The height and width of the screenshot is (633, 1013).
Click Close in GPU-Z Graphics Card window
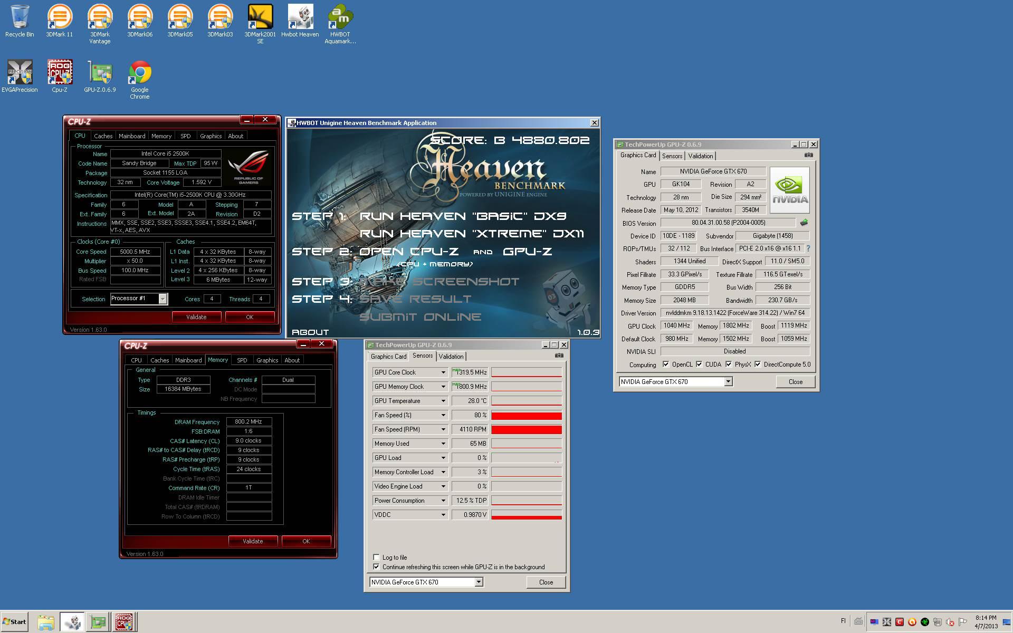point(796,381)
